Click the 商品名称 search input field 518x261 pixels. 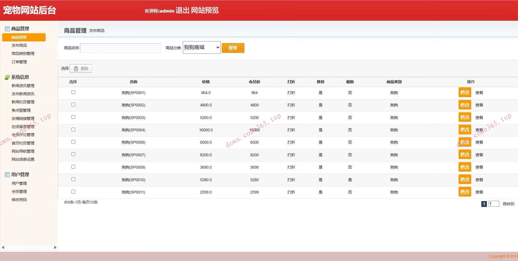[121, 48]
